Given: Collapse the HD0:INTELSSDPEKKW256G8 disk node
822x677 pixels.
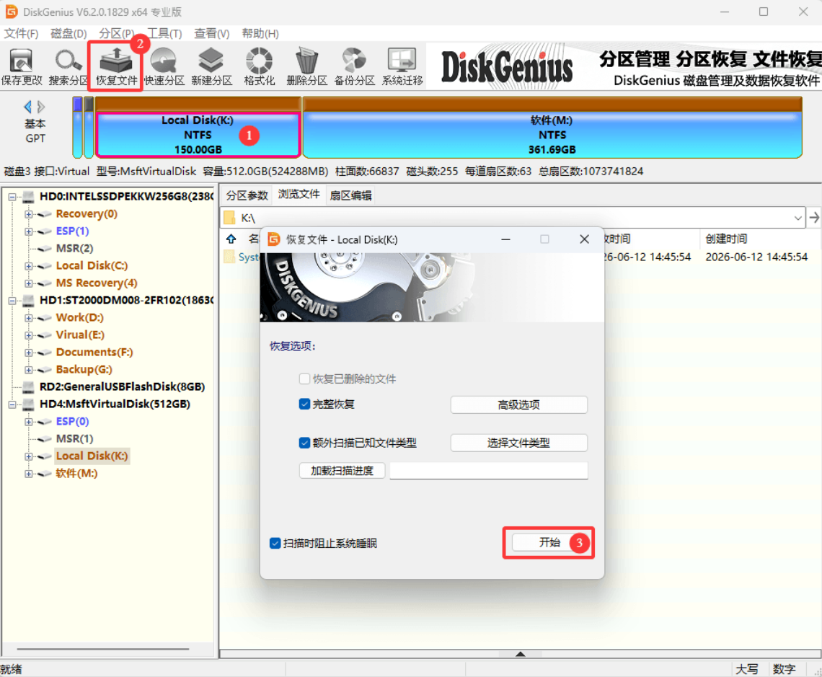Looking at the screenshot, I should pyautogui.click(x=12, y=197).
